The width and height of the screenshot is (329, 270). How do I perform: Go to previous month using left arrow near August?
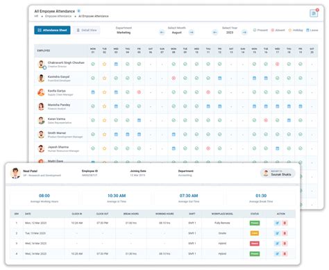(162, 33)
